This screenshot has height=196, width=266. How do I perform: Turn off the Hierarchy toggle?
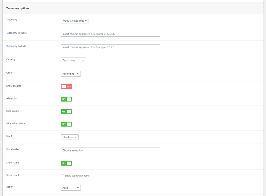click(66, 99)
